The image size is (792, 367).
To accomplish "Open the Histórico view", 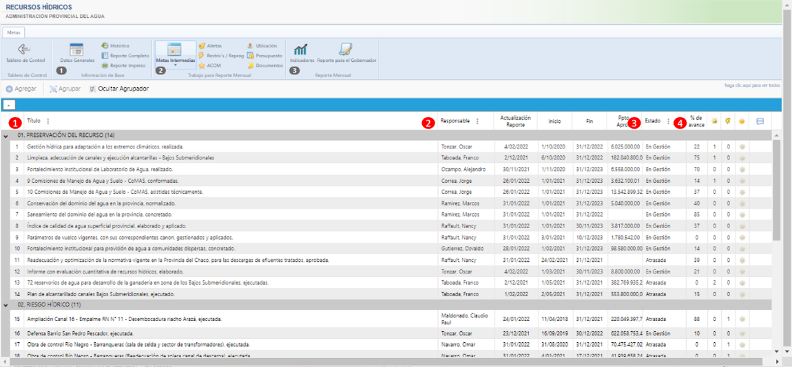I will (115, 46).
